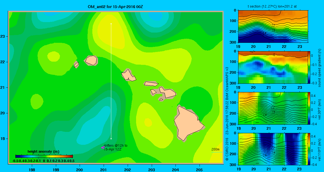The image size is (324, 172).
Task: Click the 'drifters @12h to 15-Apr 12Z' text
Action: pos(116,147)
